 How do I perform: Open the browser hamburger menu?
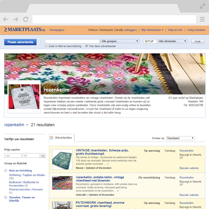[x=202, y=20]
